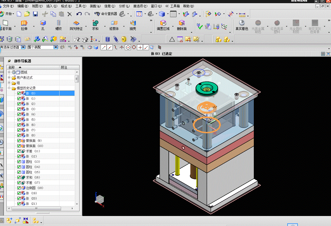Select 体 (21) in the navigator
The width and height of the screenshot is (331, 226).
coord(31,204)
